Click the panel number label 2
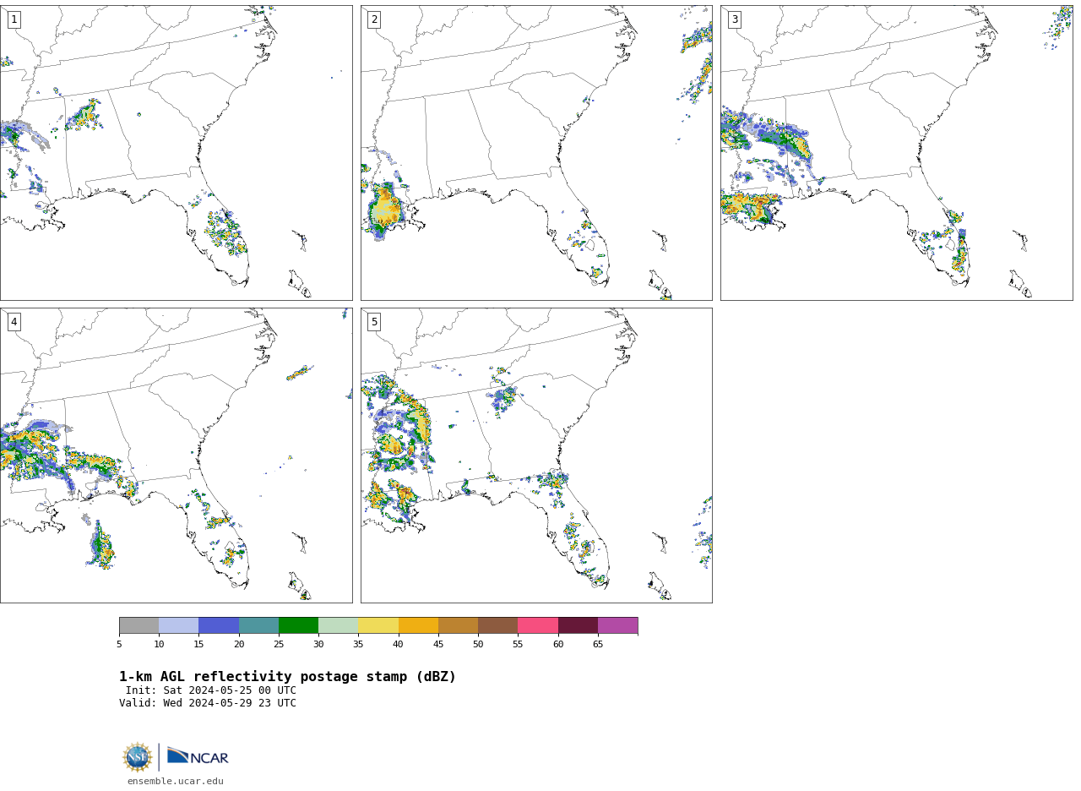 [374, 19]
